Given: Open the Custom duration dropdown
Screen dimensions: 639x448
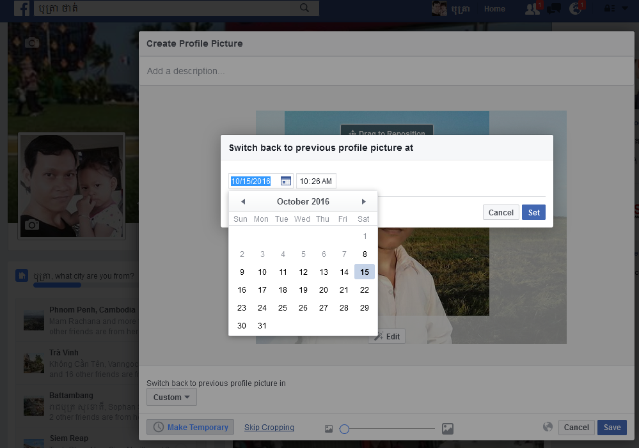Looking at the screenshot, I should click(171, 397).
